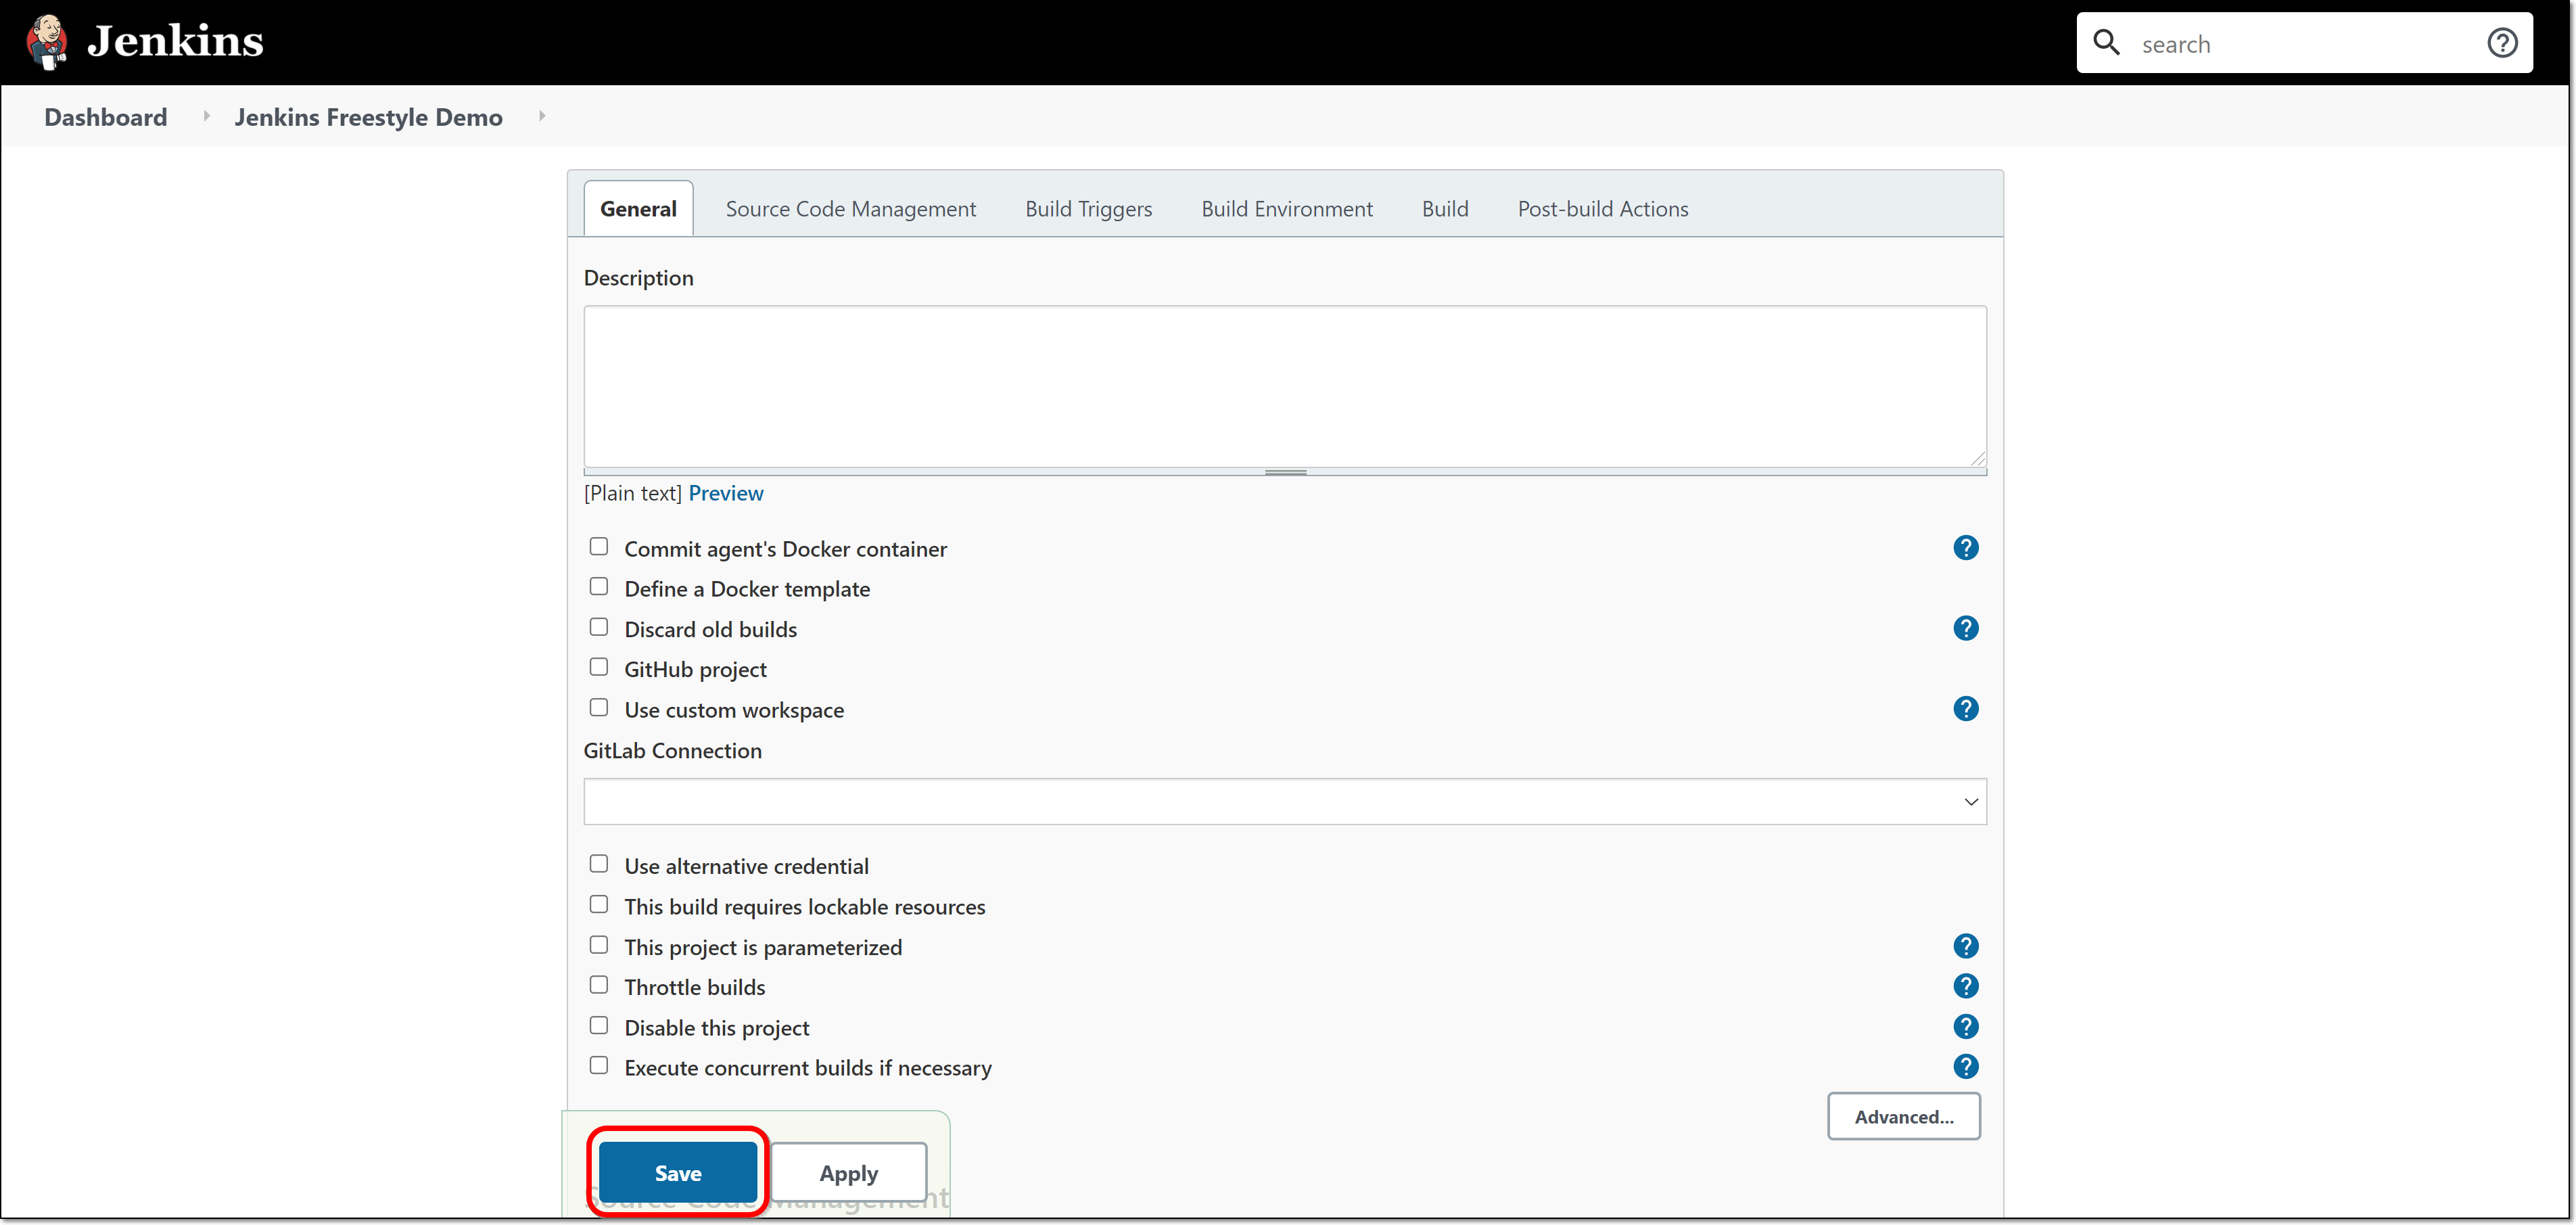Image resolution: width=2576 pixels, height=1225 pixels.
Task: Click the description textarea corner resize grip
Action: tap(1977, 459)
